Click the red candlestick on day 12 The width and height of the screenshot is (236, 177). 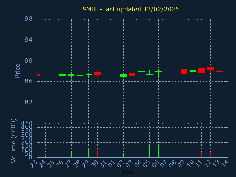[x=210, y=69]
